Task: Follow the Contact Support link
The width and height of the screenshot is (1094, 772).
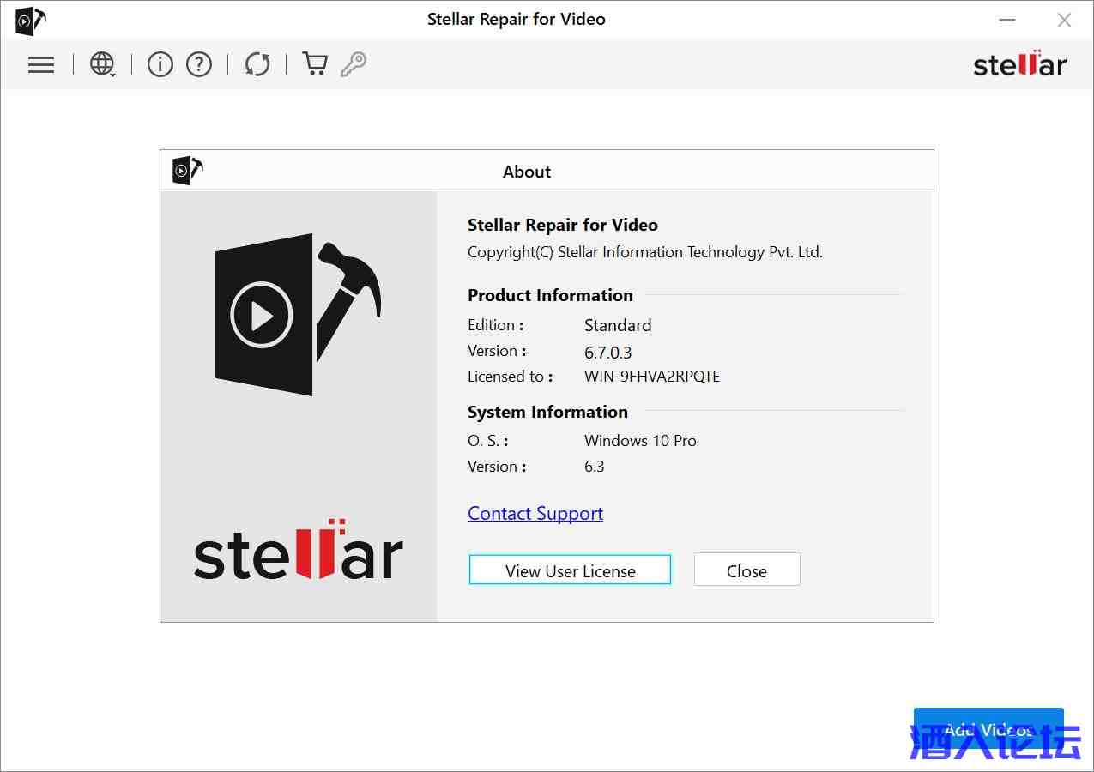Action: [535, 513]
